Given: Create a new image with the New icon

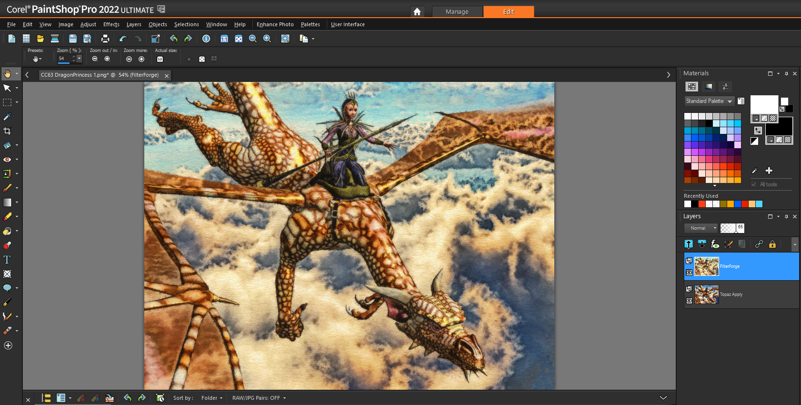Looking at the screenshot, I should pos(12,39).
